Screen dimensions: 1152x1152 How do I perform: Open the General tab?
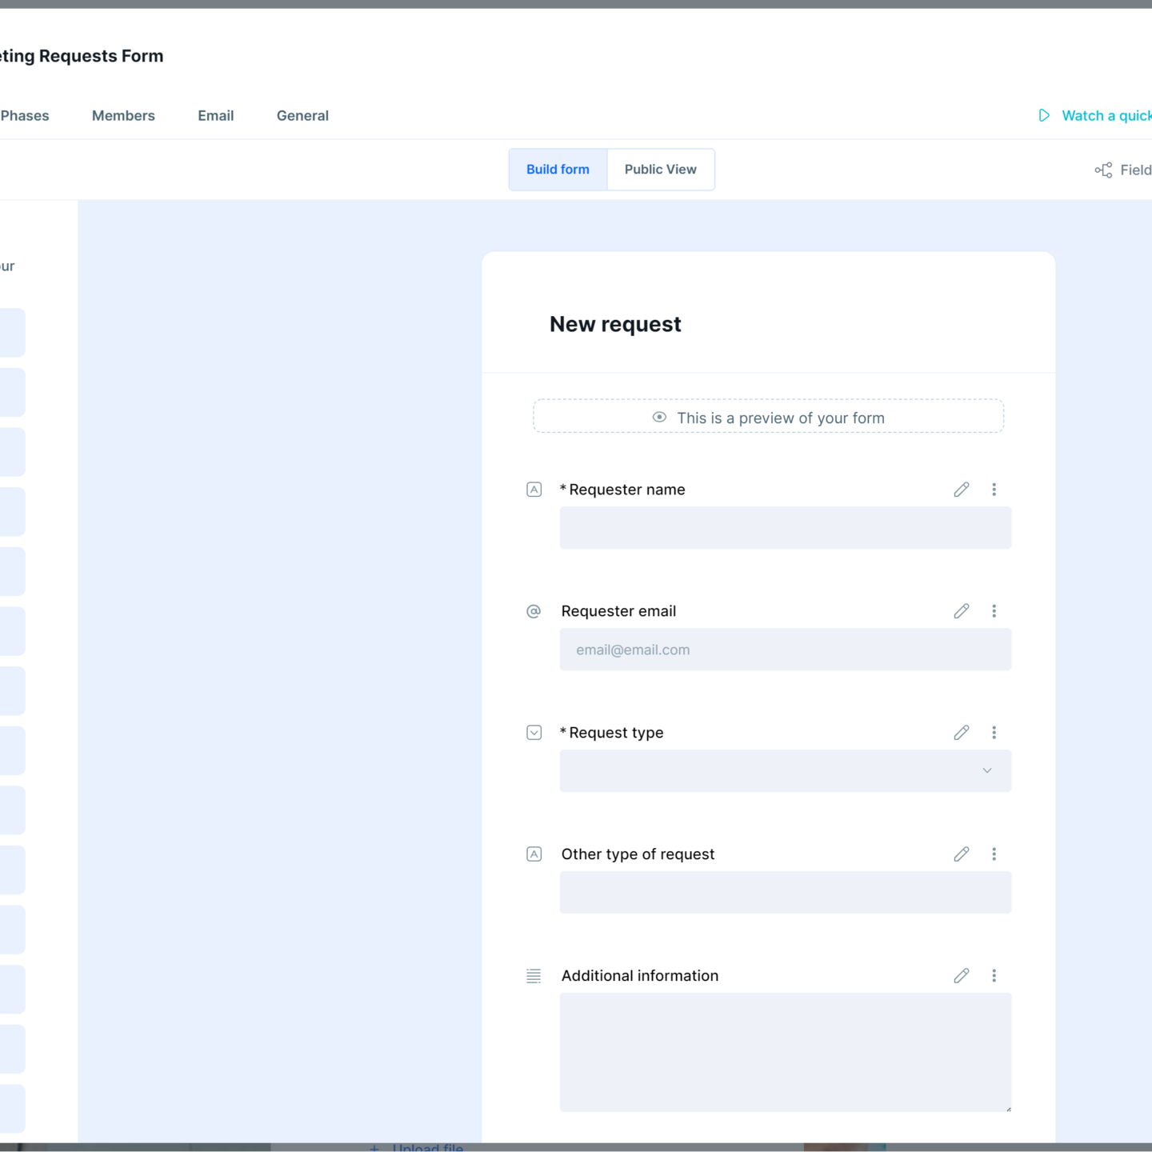302,116
